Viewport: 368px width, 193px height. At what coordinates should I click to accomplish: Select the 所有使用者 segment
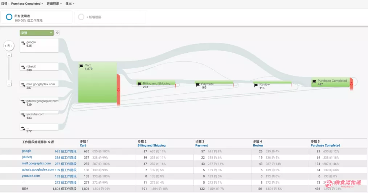[x=36, y=17]
